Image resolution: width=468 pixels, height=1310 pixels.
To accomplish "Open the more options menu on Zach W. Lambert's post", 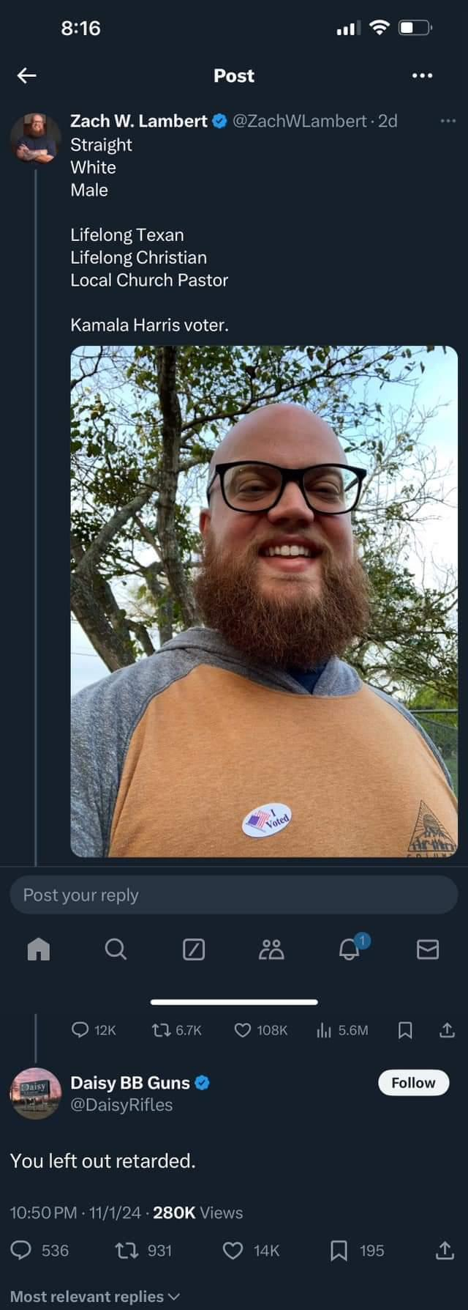I will coord(448,121).
